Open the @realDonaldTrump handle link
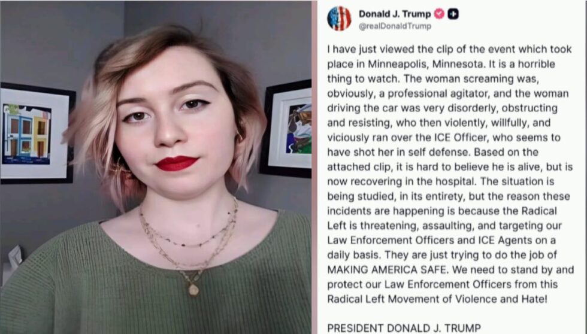 395,26
